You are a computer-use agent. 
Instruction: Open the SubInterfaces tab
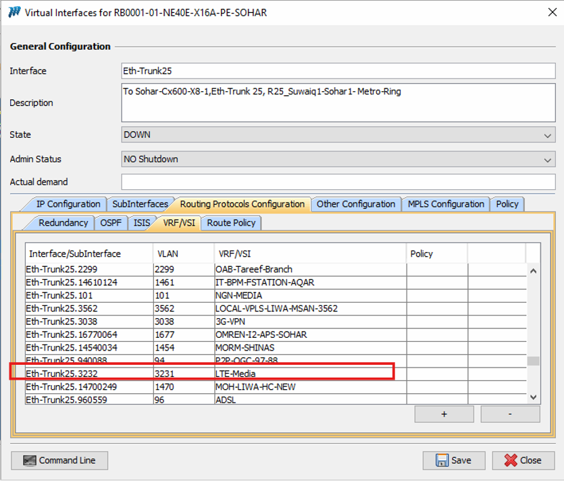click(x=140, y=204)
